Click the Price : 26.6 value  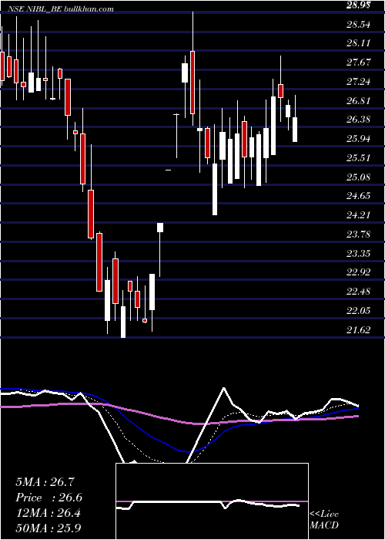click(49, 498)
